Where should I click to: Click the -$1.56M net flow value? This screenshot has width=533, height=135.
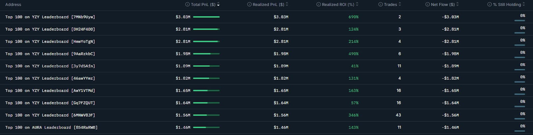pos(450,115)
